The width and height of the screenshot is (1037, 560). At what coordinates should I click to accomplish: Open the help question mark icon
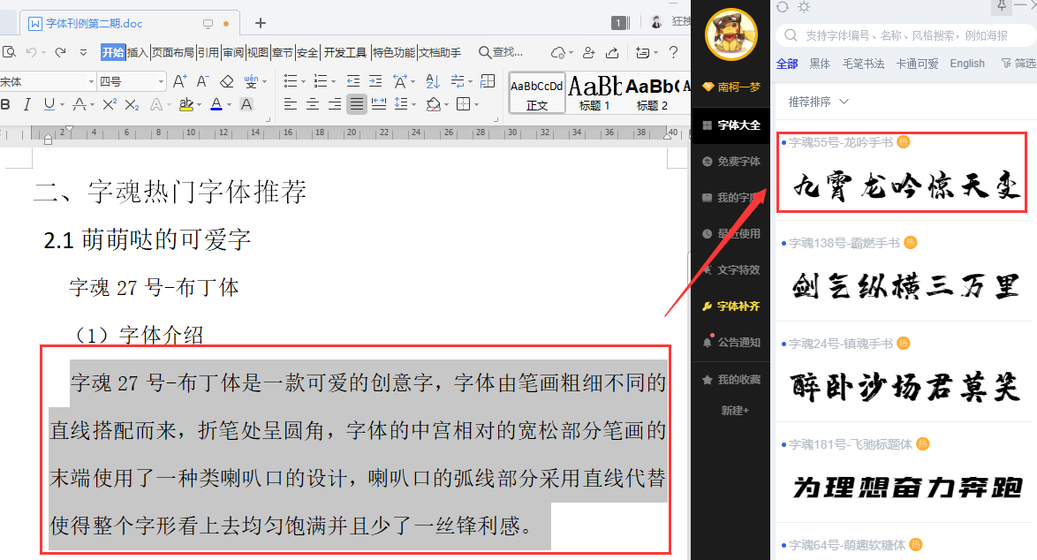tap(673, 52)
